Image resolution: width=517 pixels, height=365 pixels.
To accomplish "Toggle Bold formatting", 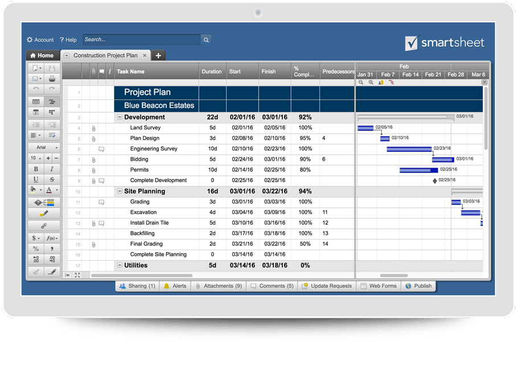I will click(x=36, y=169).
